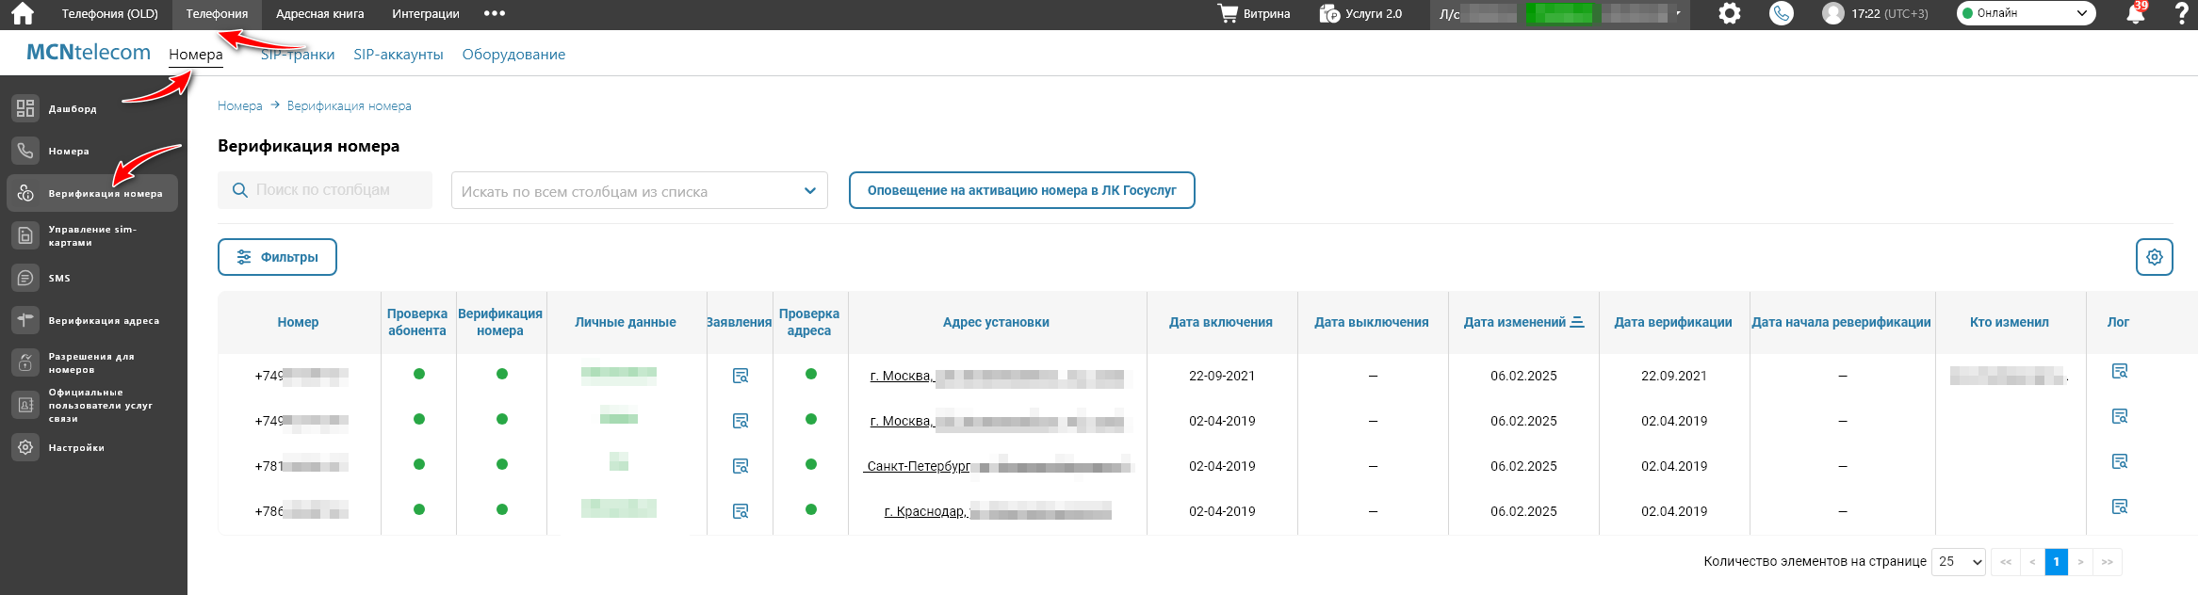Switch to Телефония (OLD) menu

coord(109,14)
